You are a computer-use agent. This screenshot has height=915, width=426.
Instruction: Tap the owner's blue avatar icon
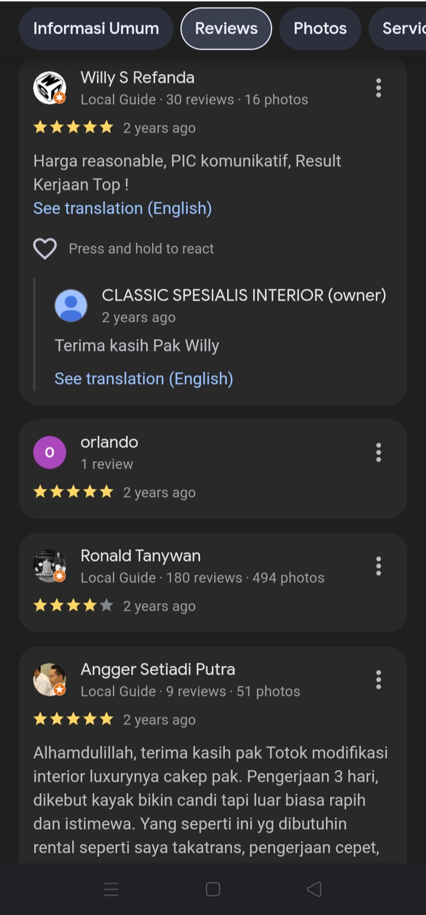point(71,305)
